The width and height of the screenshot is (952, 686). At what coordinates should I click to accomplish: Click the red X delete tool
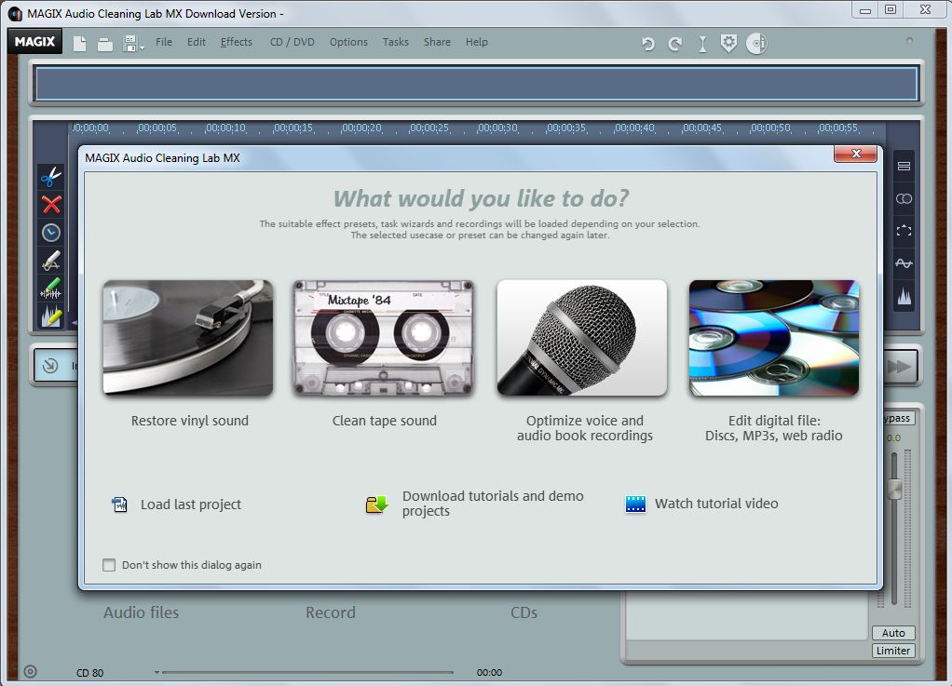[x=51, y=205]
